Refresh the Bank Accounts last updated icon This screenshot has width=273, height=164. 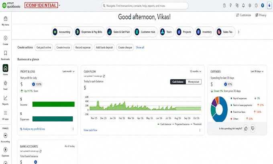point(41,151)
